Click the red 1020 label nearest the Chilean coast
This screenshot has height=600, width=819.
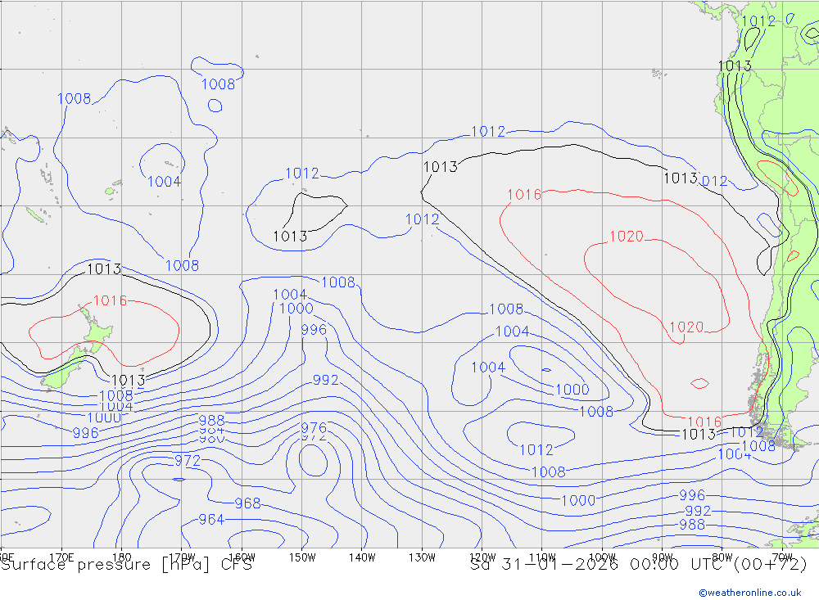(687, 327)
